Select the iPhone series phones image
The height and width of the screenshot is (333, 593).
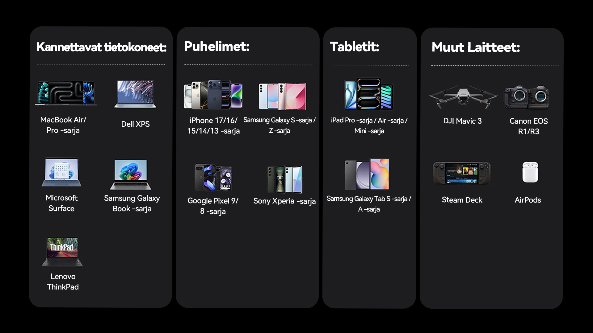(x=213, y=95)
